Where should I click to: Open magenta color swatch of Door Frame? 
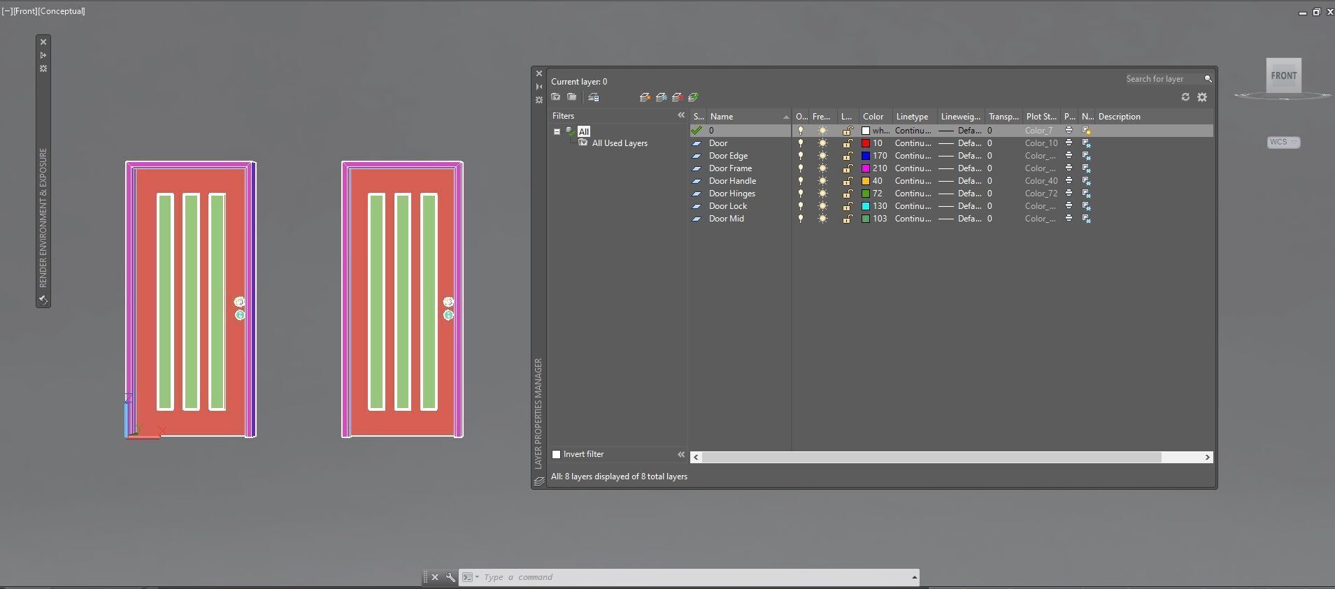tap(866, 168)
